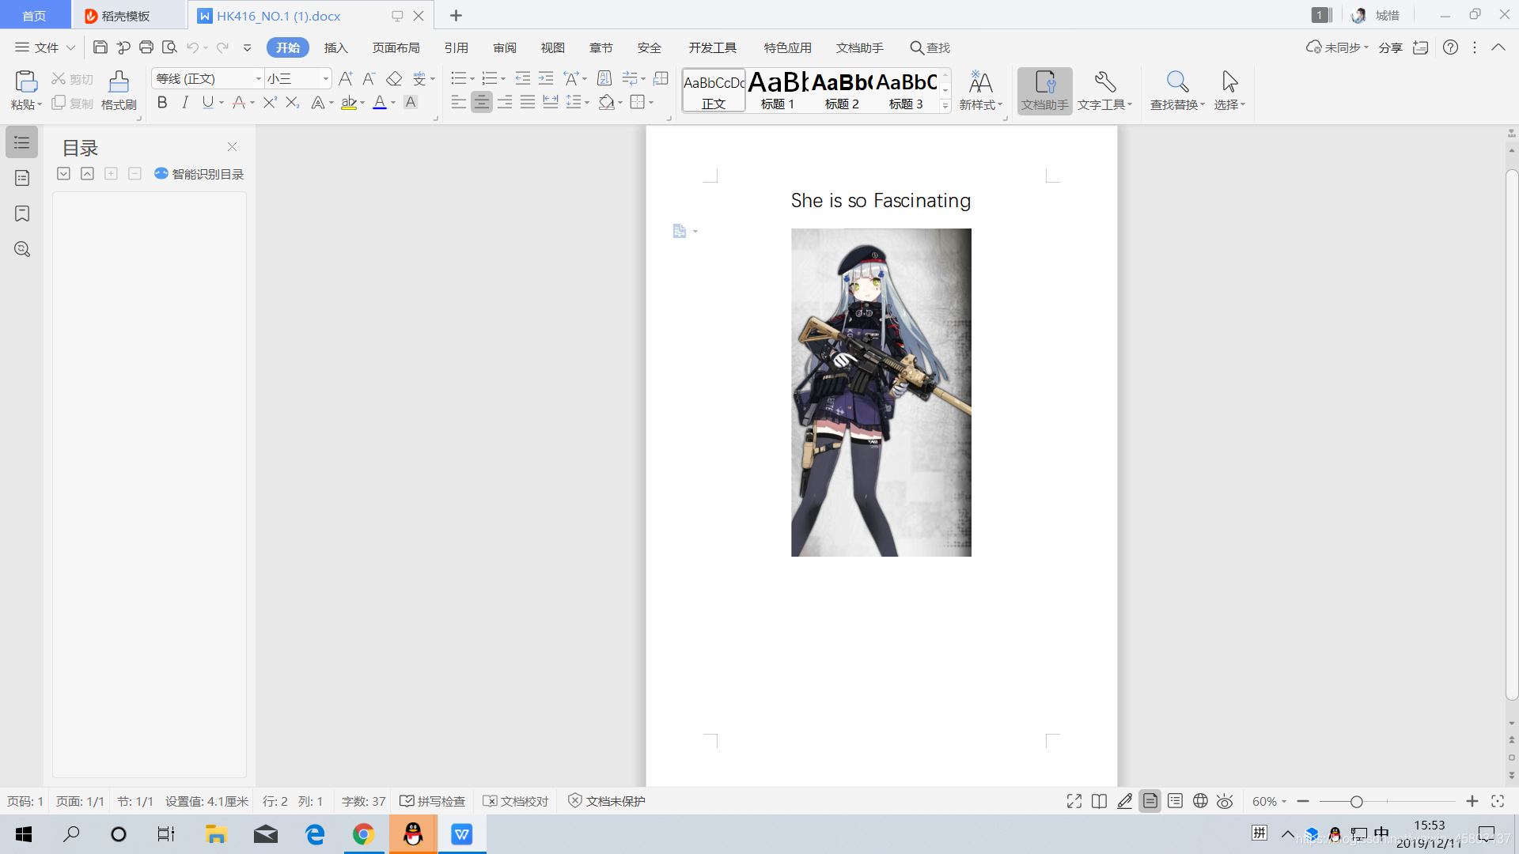The width and height of the screenshot is (1519, 854).
Task: Click 智能识别目录 button
Action: [x=199, y=174]
